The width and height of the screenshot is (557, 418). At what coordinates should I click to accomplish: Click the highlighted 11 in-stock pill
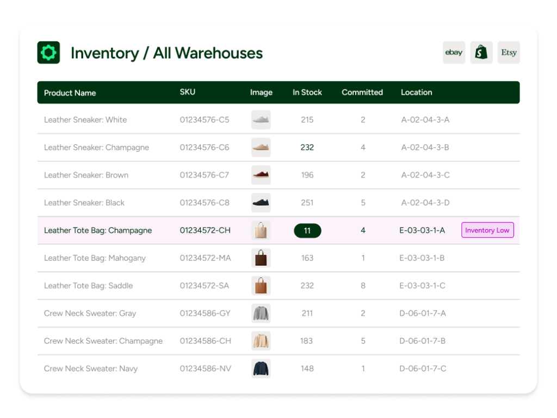[307, 231]
